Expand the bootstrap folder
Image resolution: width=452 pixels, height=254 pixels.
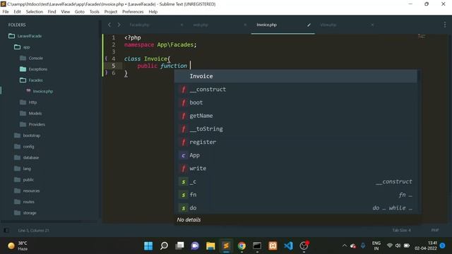(31, 135)
